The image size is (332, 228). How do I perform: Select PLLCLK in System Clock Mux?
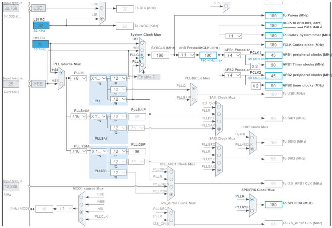point(142,57)
